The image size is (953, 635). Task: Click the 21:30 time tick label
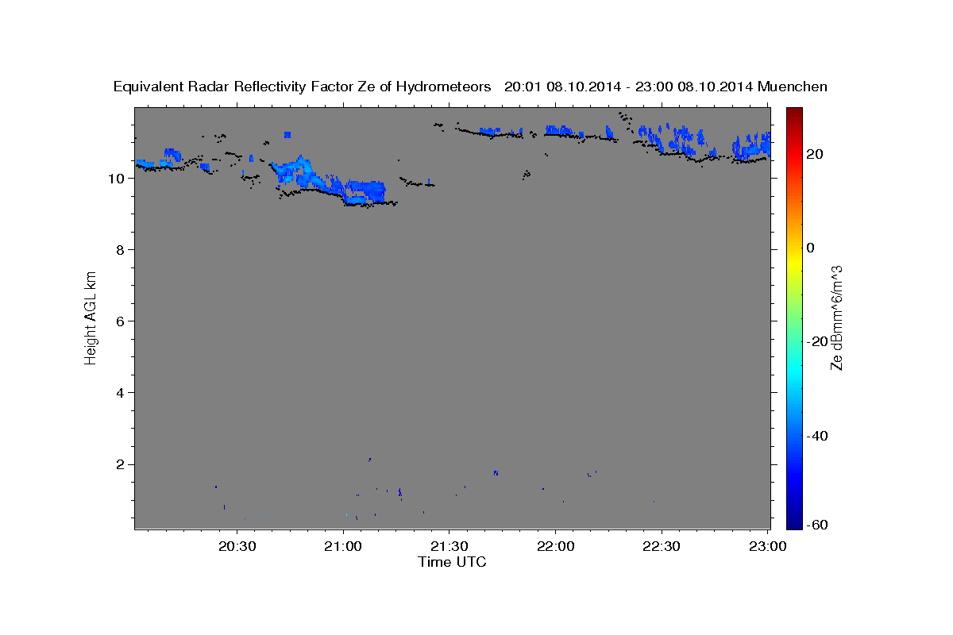pyautogui.click(x=449, y=546)
